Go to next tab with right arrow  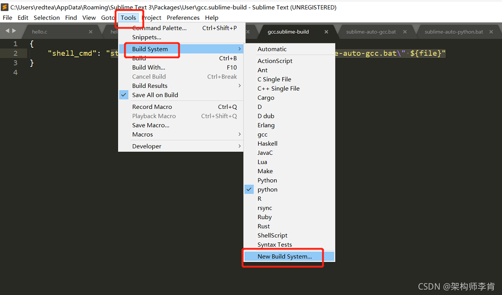(14, 31)
